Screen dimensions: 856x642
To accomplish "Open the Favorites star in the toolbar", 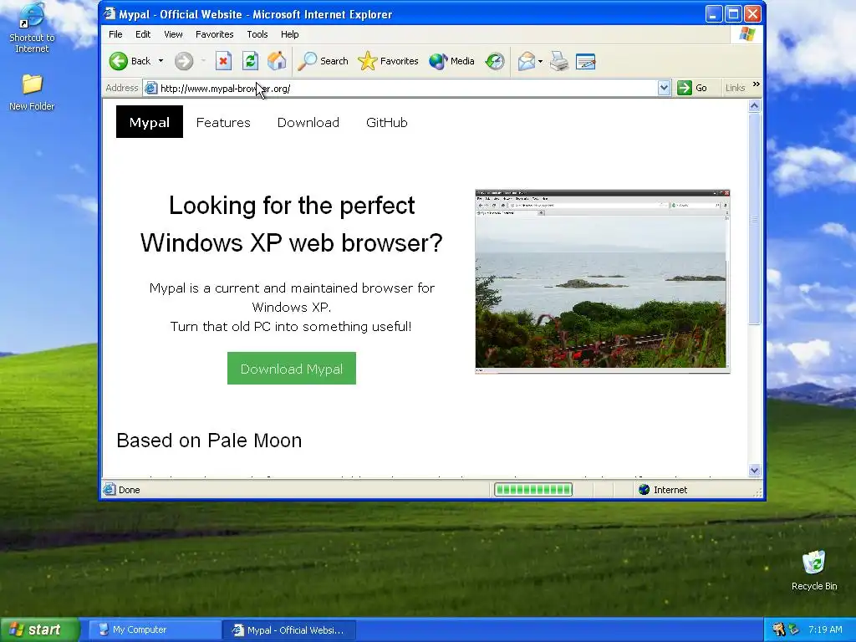I will tap(388, 61).
